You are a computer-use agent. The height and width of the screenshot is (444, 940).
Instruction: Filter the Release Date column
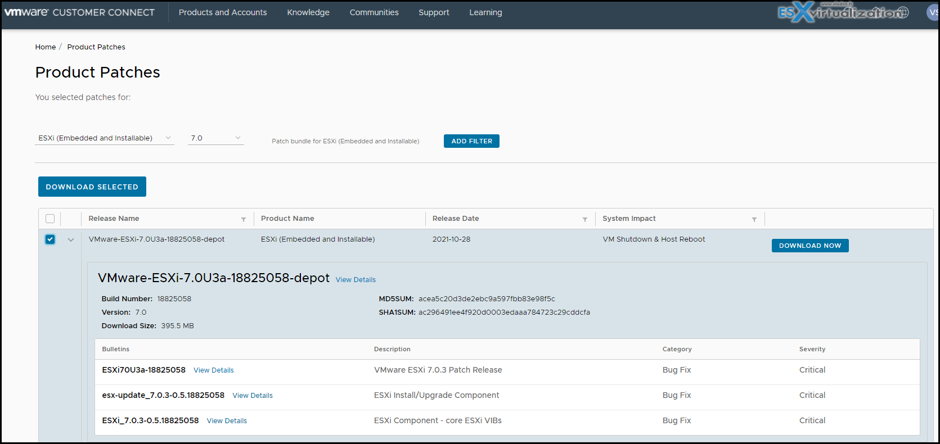click(x=585, y=219)
